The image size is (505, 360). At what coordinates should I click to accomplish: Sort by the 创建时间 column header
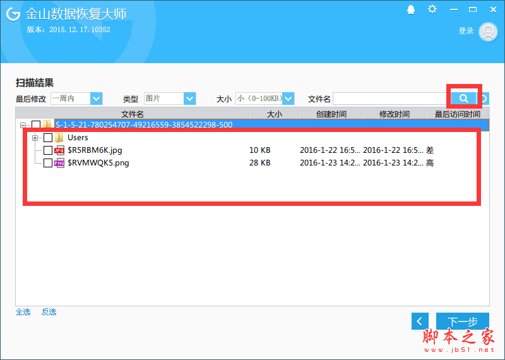[331, 114]
